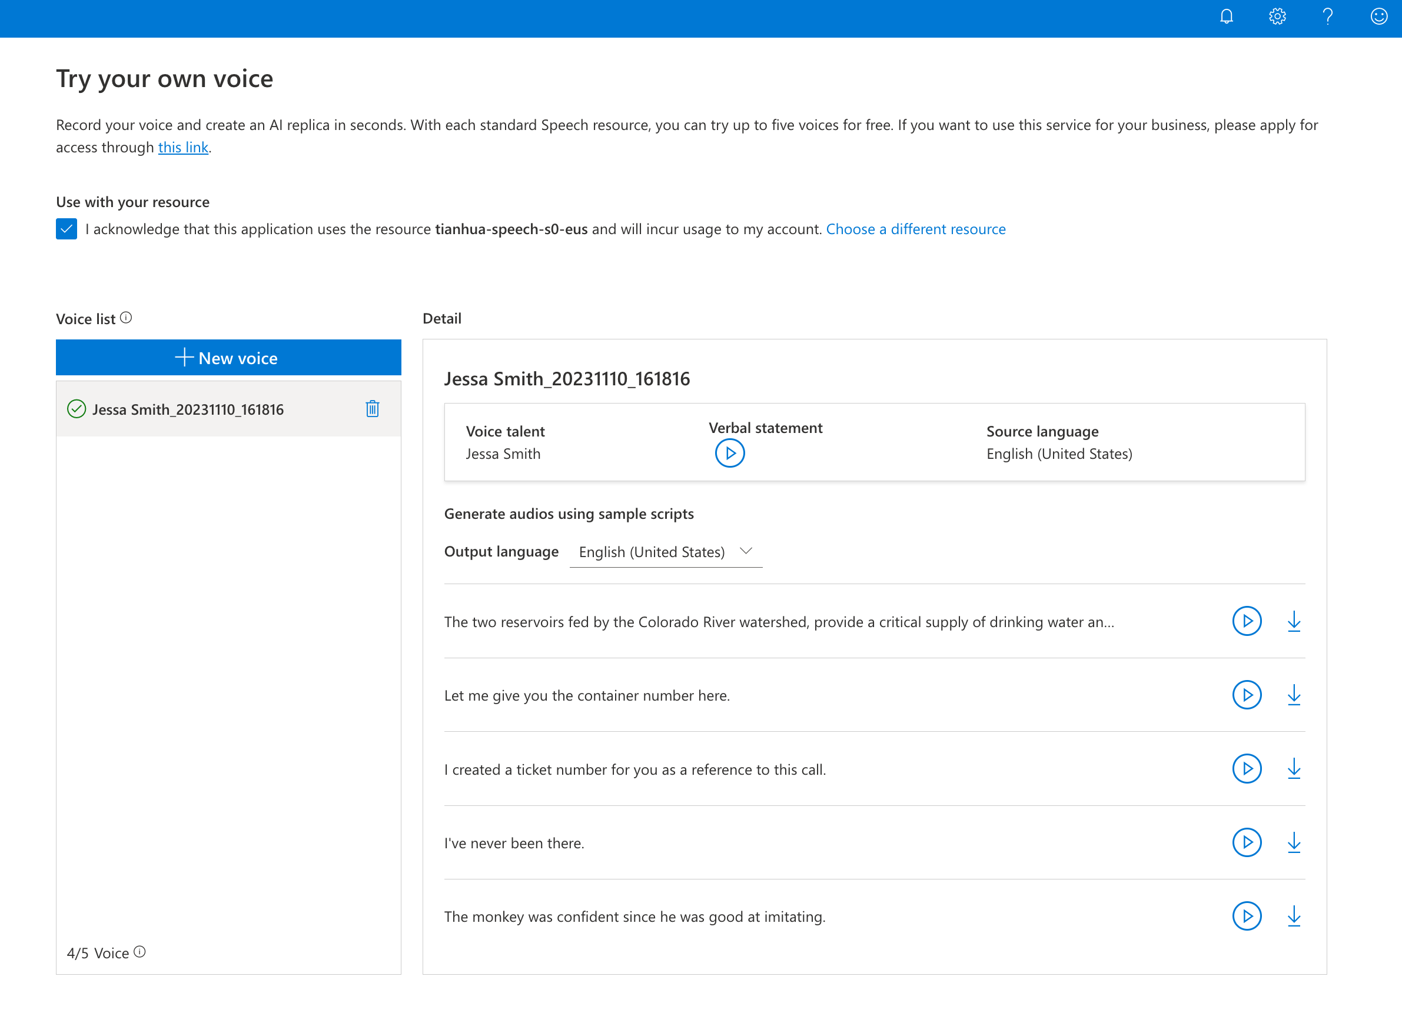The width and height of the screenshot is (1402, 1013).
Task: Open the settings gear icon
Action: [1277, 16]
